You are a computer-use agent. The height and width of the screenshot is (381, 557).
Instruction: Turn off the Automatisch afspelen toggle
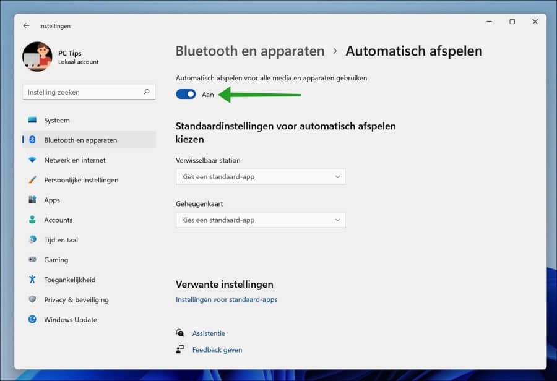(x=186, y=94)
